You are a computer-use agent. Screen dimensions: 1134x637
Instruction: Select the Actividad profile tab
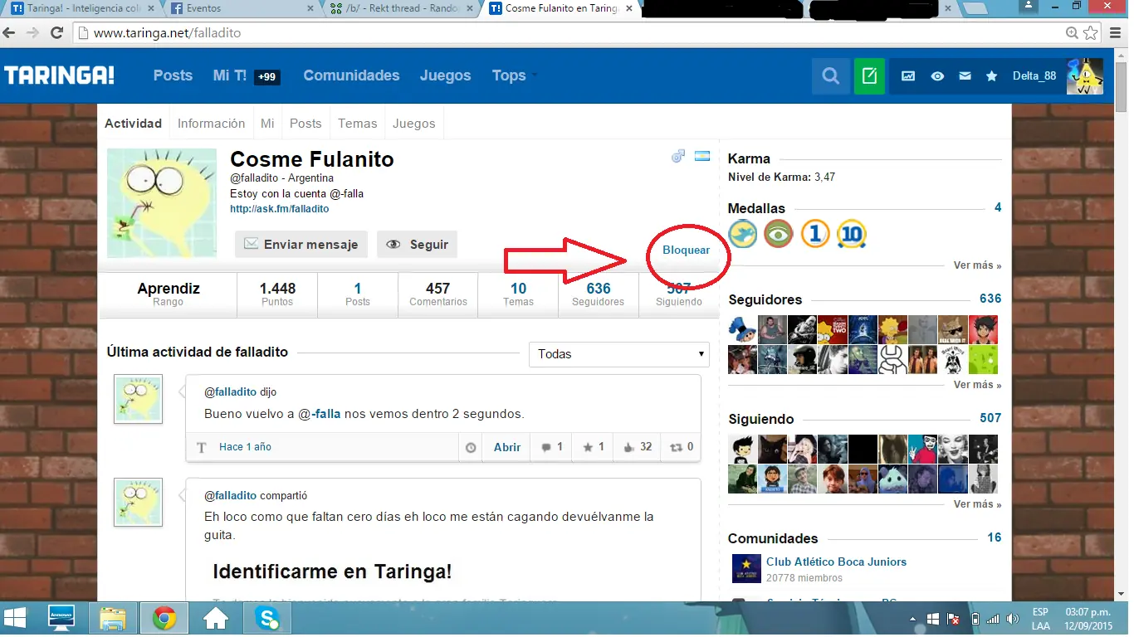pos(133,124)
